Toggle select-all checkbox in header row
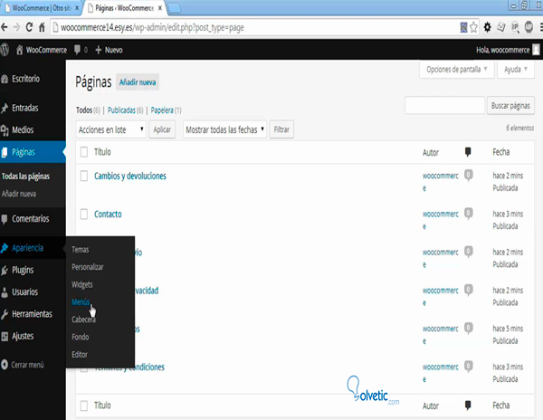Viewport: 543px width, 420px height. click(x=84, y=152)
